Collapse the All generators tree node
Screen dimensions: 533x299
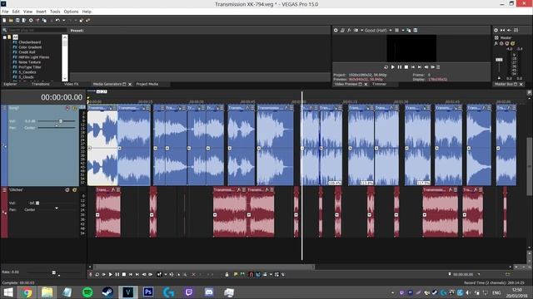click(x=5, y=37)
